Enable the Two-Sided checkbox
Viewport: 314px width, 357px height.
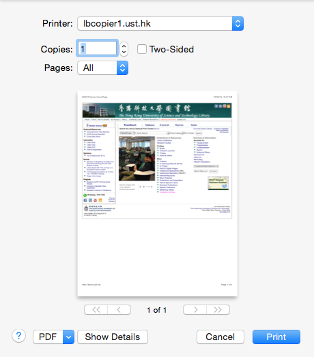(x=142, y=49)
